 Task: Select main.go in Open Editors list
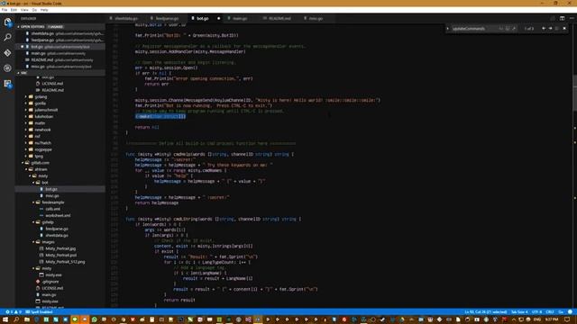(60, 53)
